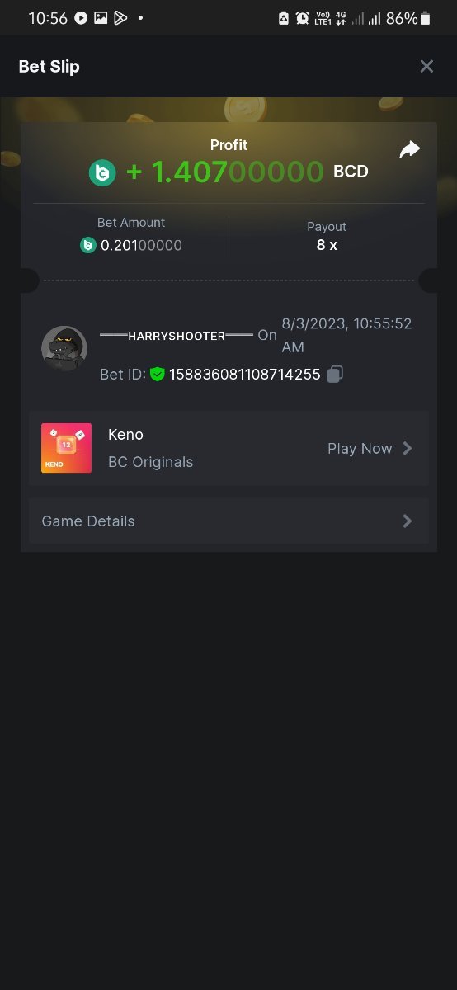
Task: Tap the share arrow icon
Action: tap(409, 149)
